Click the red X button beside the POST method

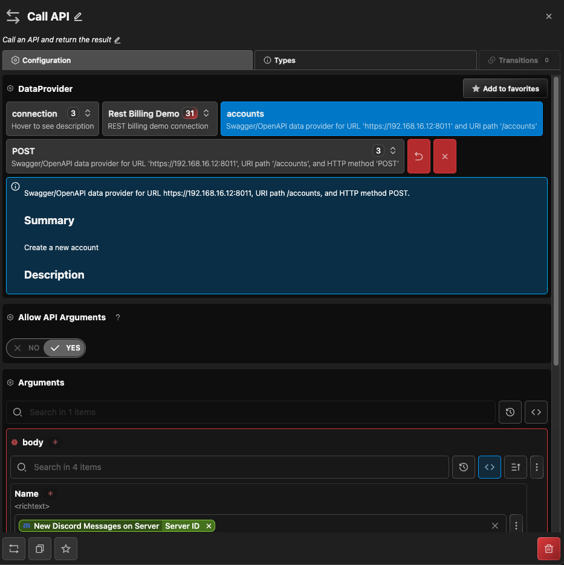point(444,156)
